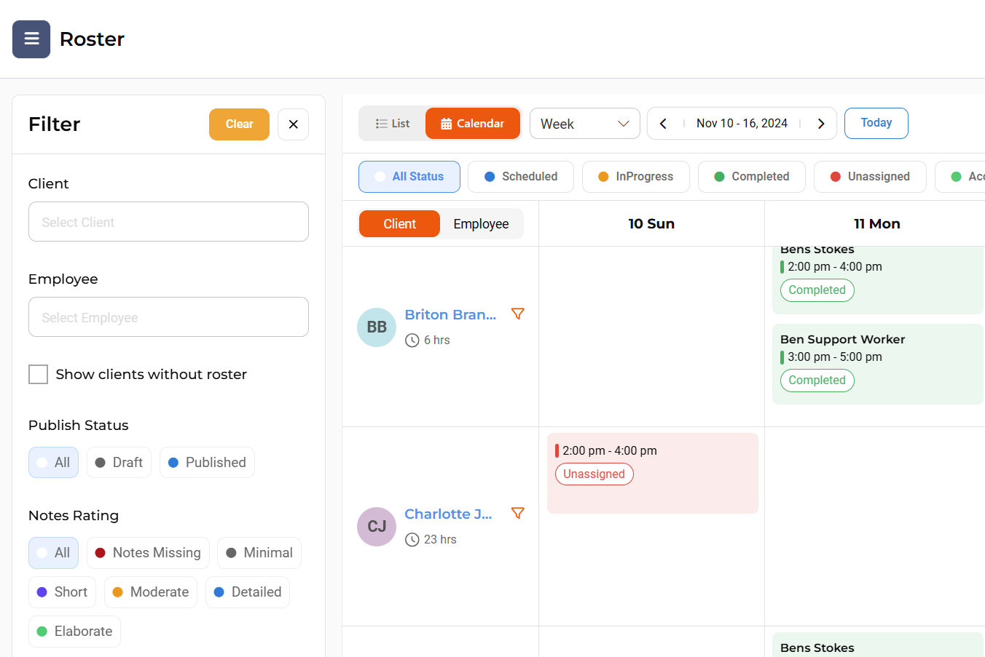Select All notes rating
This screenshot has height=657, width=985.
(53, 553)
